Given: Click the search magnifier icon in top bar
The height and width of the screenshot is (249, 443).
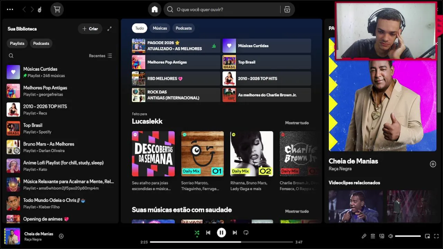Looking at the screenshot, I should 170,10.
